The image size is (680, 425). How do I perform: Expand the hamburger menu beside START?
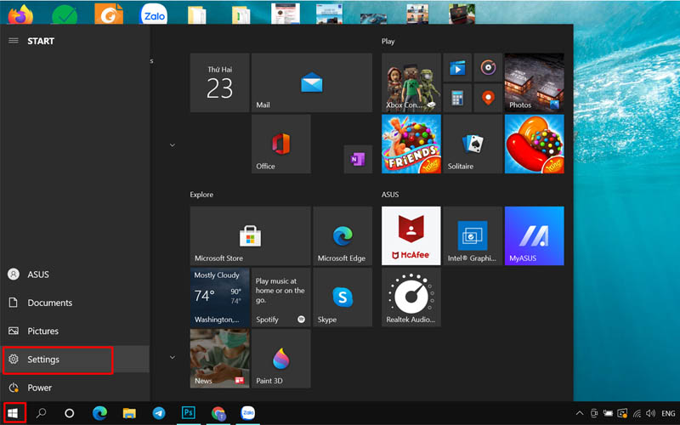tap(13, 41)
